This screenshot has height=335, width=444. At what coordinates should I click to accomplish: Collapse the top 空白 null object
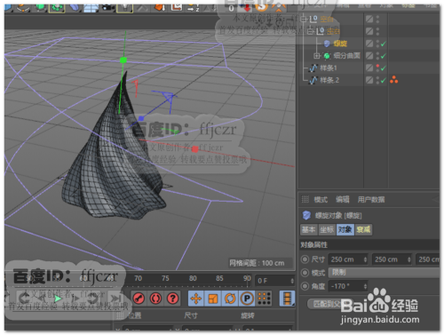[x=304, y=20]
